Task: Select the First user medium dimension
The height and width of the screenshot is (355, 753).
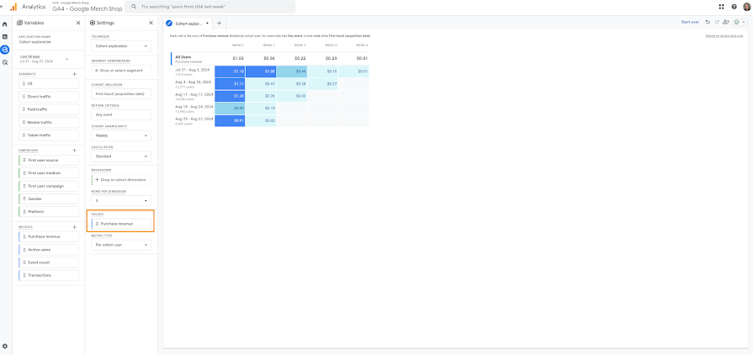Action: (49, 173)
